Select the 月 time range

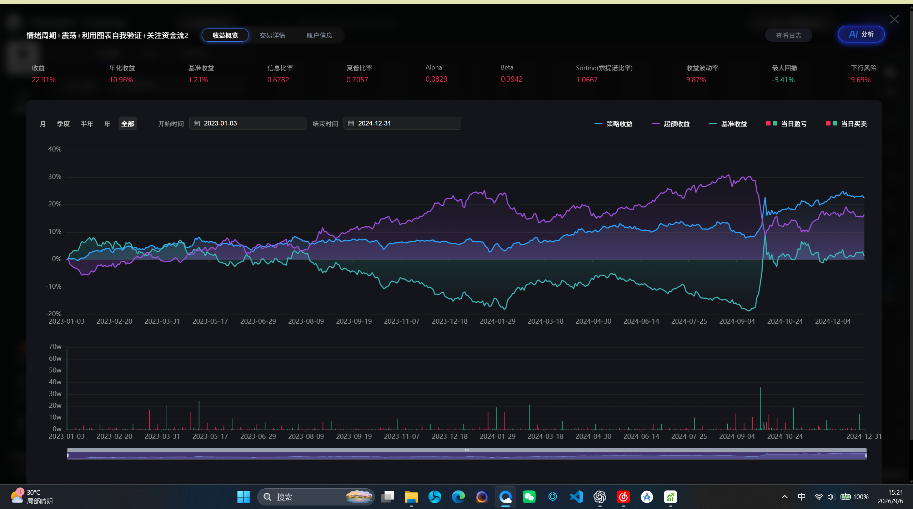click(x=43, y=124)
